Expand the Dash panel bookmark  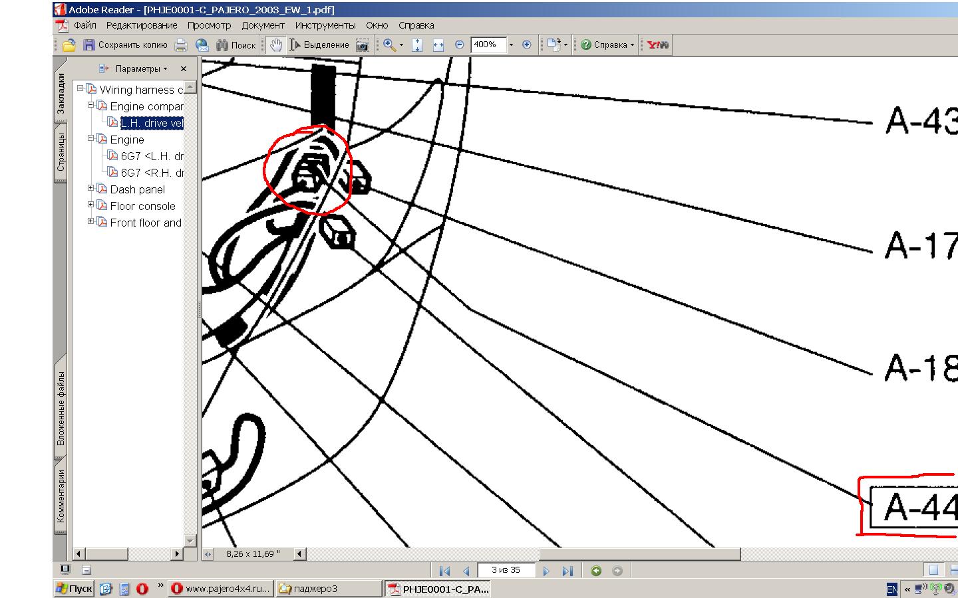(91, 189)
